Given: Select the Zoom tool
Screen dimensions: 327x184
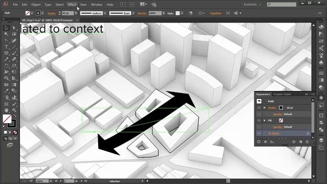Looking at the screenshot, I should (14, 110).
